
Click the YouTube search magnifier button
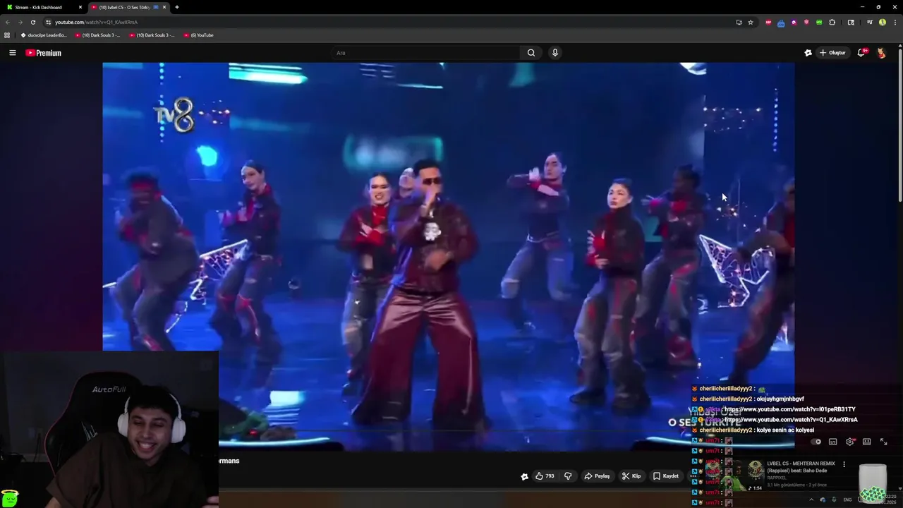tap(531, 53)
